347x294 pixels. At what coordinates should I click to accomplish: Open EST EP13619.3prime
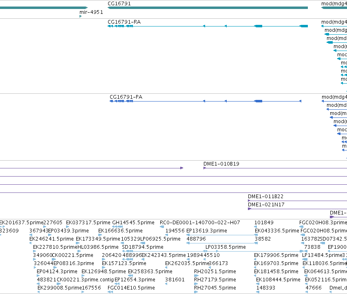point(207,231)
